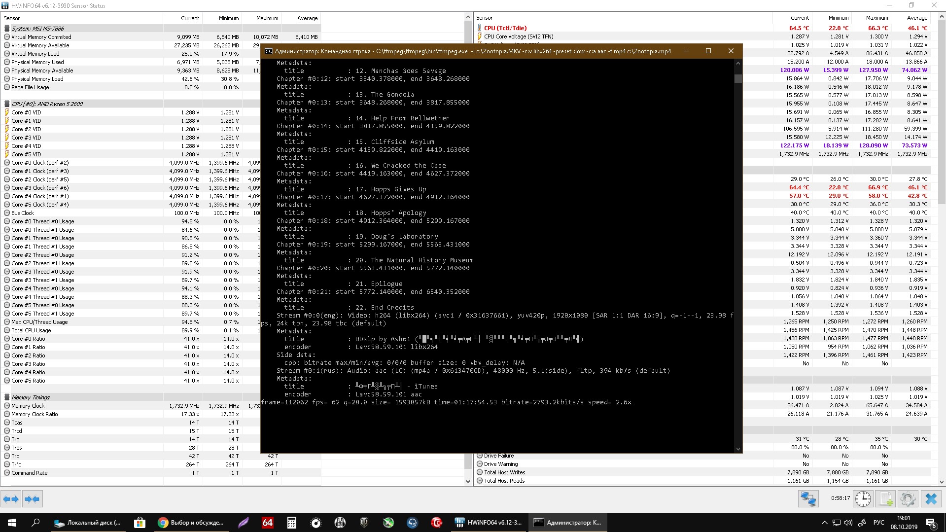Open the pen icon in system tray

[x=862, y=523]
